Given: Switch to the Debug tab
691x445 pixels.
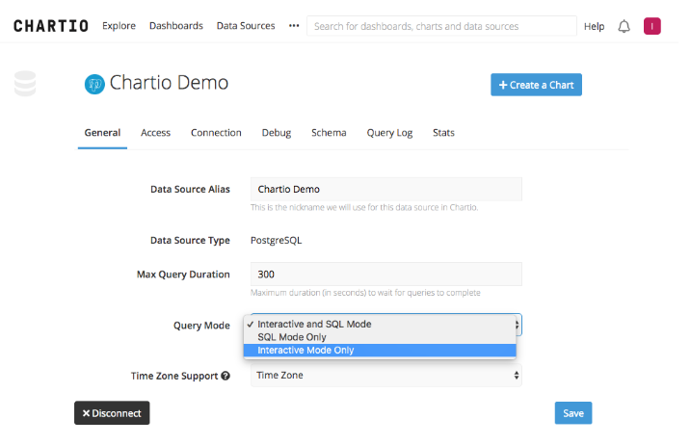Looking at the screenshot, I should pyautogui.click(x=277, y=133).
